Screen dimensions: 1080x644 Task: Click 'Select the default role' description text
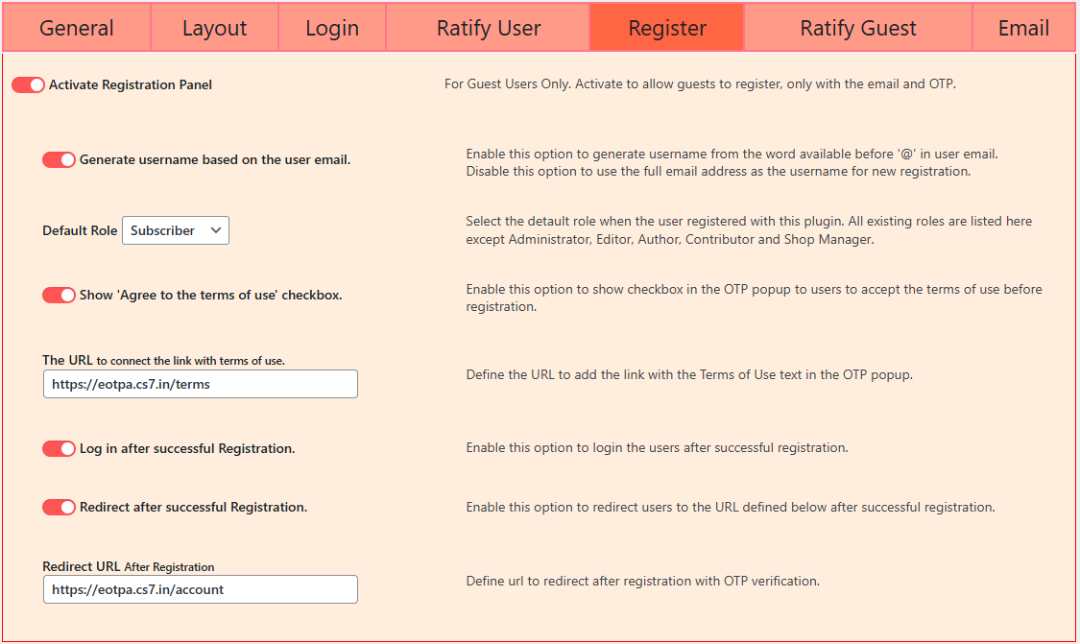click(749, 230)
